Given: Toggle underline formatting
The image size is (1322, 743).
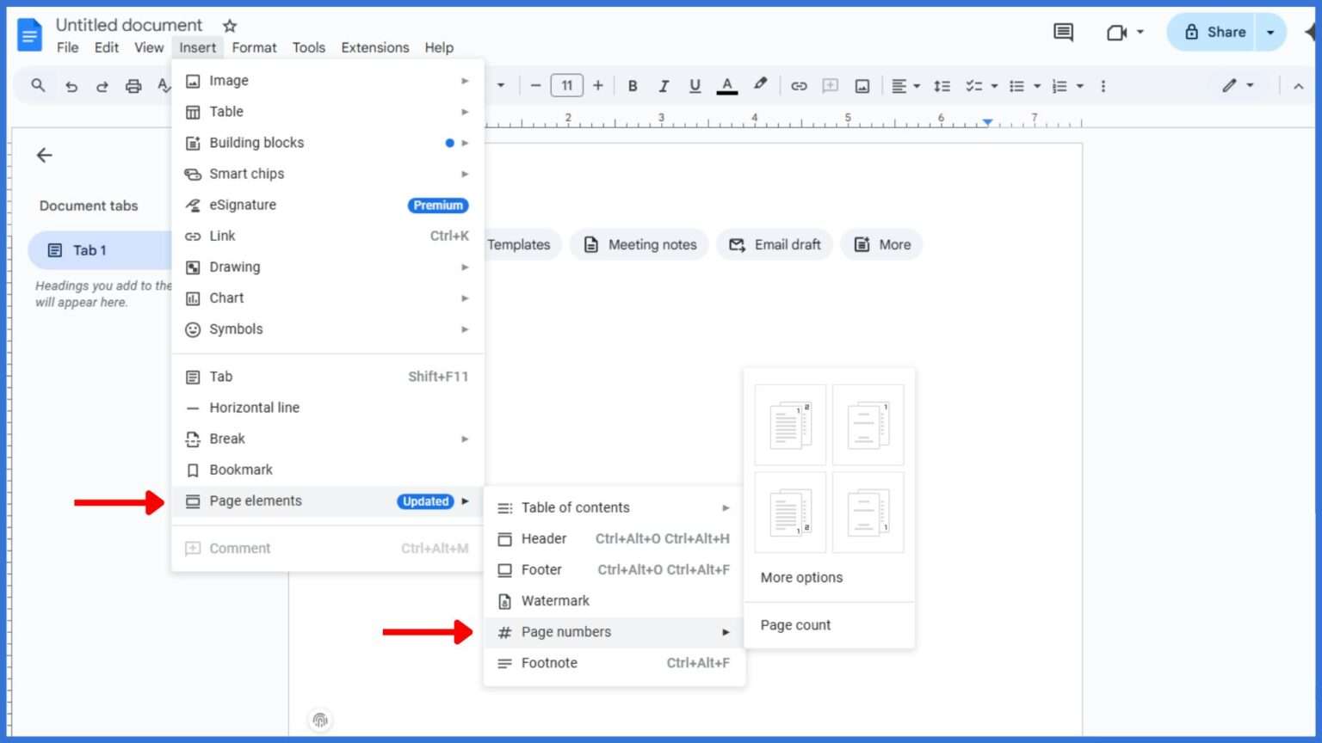Looking at the screenshot, I should pyautogui.click(x=695, y=85).
